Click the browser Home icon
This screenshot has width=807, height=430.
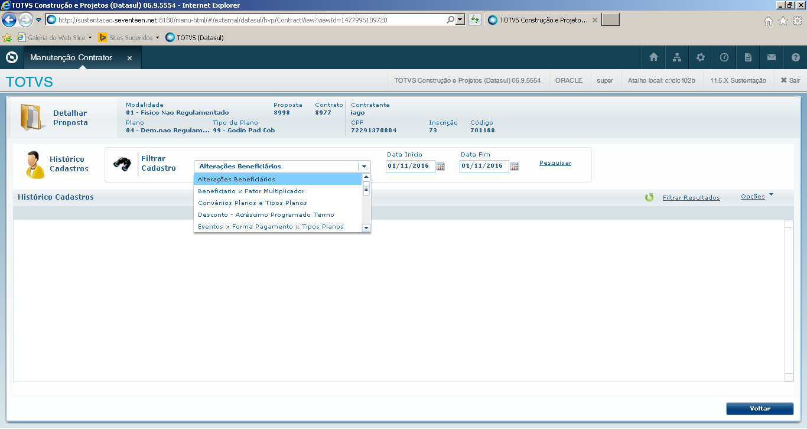(x=769, y=21)
